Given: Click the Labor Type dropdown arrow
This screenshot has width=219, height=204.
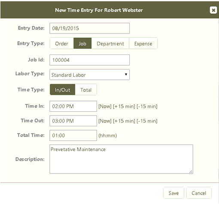Looking at the screenshot, I should pyautogui.click(x=126, y=74).
